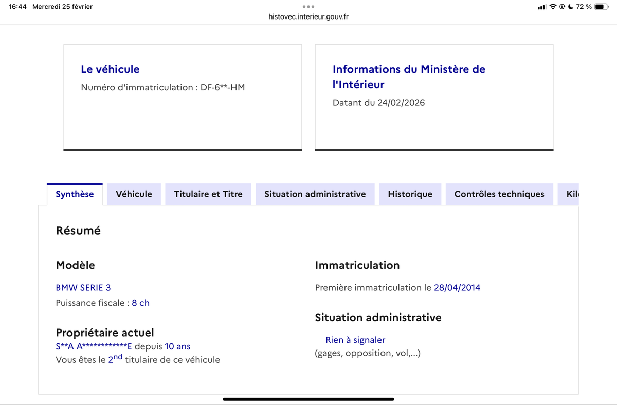
Task: Tap the moon focus mode icon
Action: point(571,7)
